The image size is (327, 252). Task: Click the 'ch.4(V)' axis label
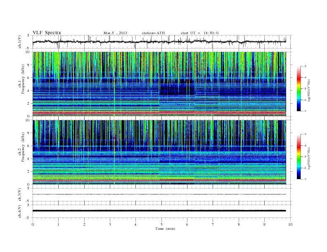[19, 211]
